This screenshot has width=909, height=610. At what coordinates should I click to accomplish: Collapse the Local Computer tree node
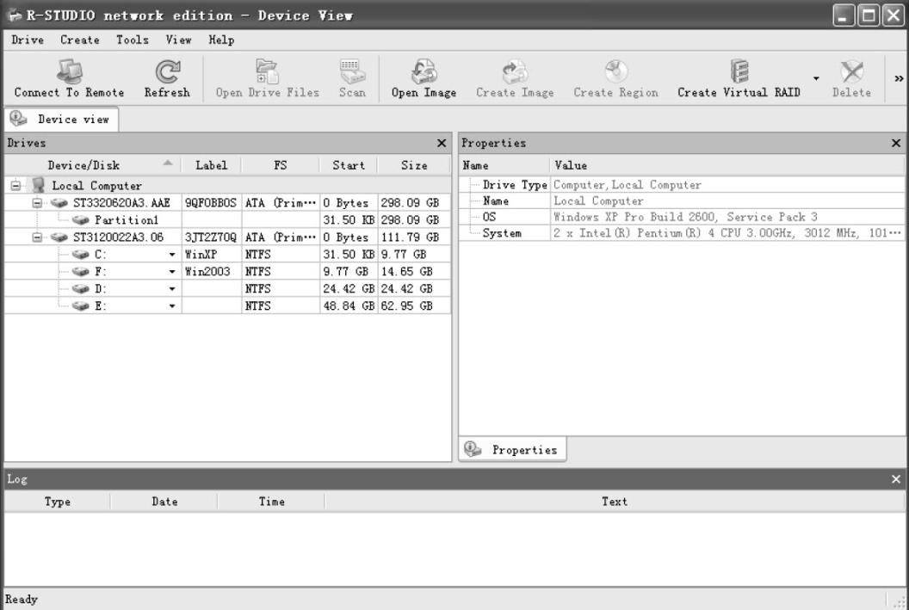point(15,187)
